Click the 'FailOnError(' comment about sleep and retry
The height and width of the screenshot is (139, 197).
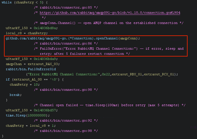pyautogui.click(x=109, y=51)
